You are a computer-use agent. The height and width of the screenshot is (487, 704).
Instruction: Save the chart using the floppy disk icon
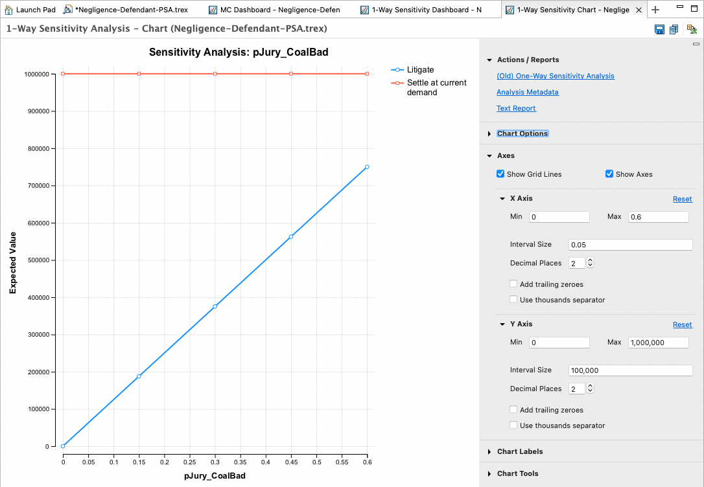point(659,29)
